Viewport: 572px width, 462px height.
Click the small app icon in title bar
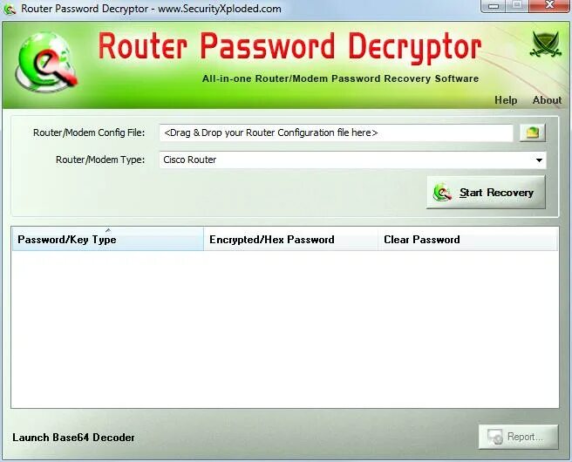pyautogui.click(x=10, y=9)
